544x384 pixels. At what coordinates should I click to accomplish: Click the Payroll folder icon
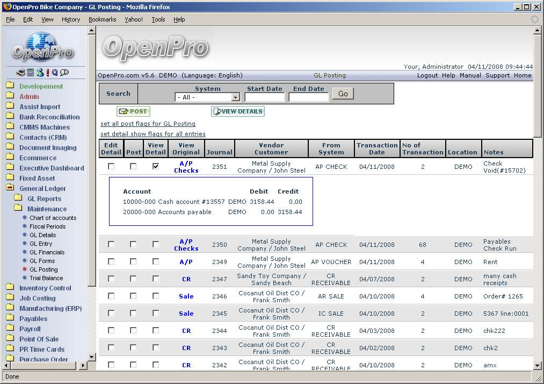pyautogui.click(x=10, y=329)
